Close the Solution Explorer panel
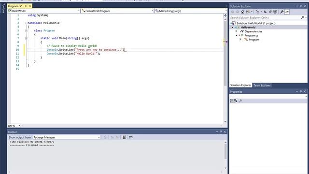Screen dimensions: 309x174 pos(305,6)
